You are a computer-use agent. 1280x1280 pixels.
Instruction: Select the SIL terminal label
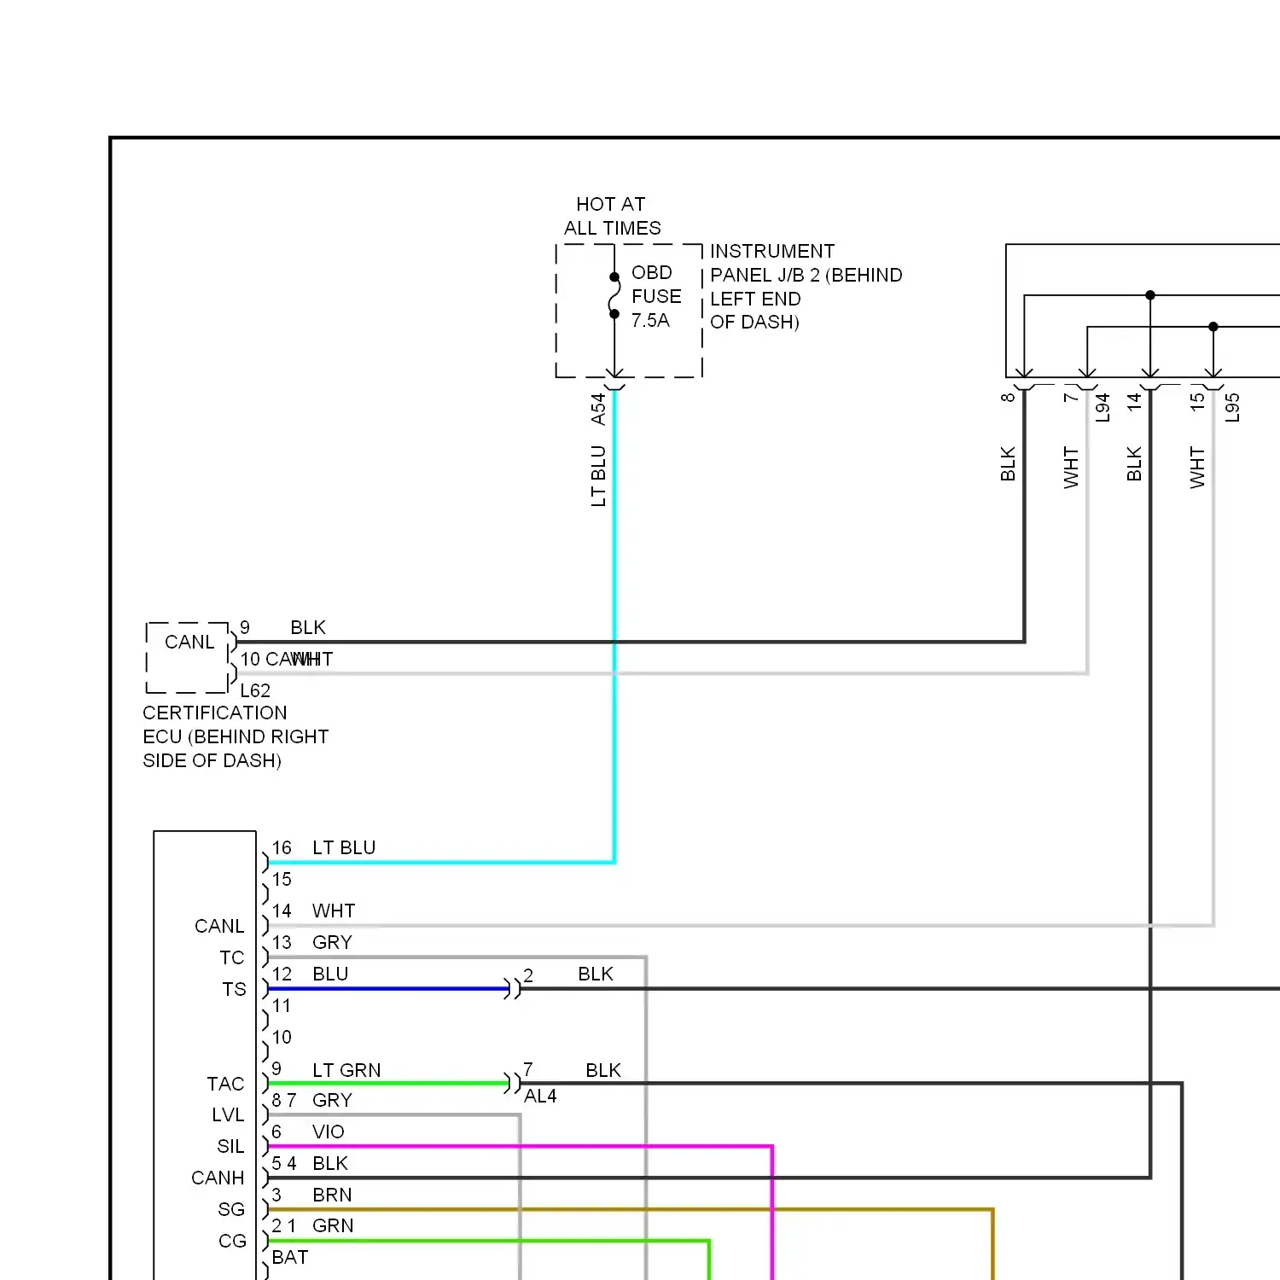coord(230,1146)
